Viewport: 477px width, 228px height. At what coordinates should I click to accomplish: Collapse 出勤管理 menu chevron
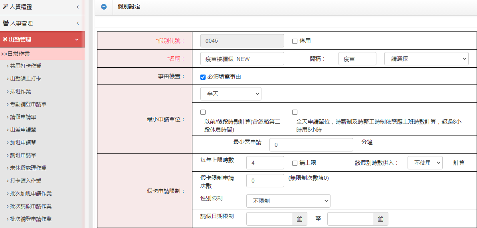[77, 39]
